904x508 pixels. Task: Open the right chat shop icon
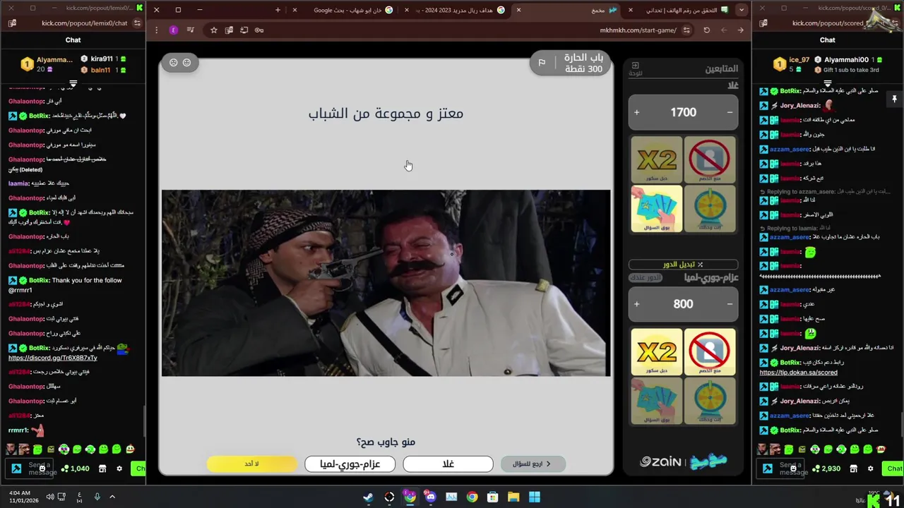pyautogui.click(x=853, y=468)
